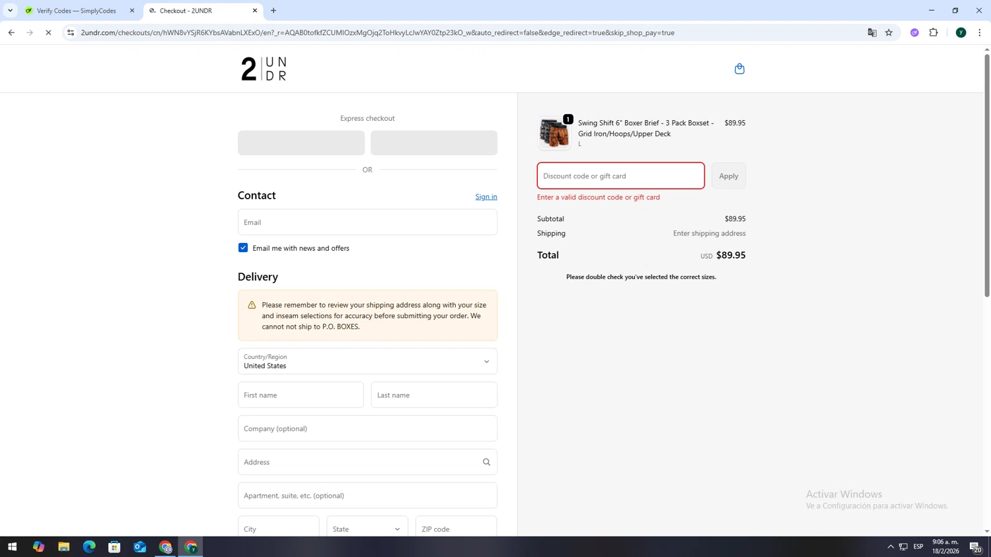Click the Swing Shift boxer brief thumbnail
The width and height of the screenshot is (991, 557).
(x=554, y=133)
